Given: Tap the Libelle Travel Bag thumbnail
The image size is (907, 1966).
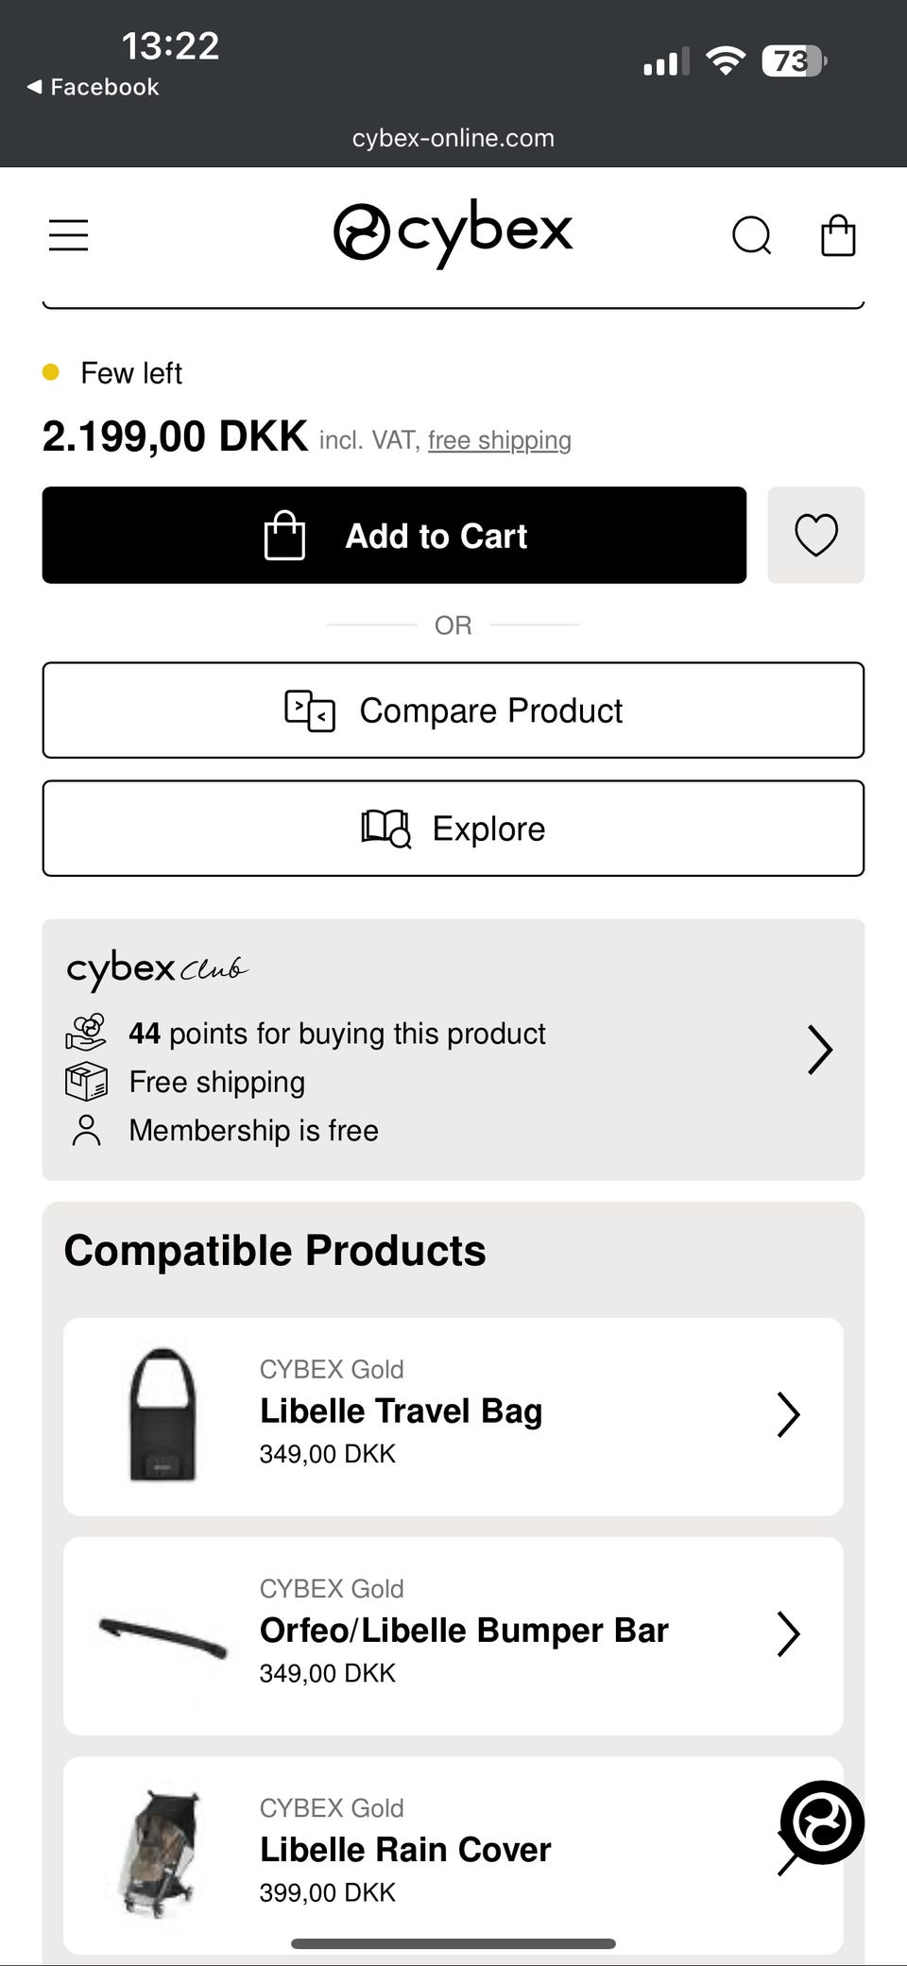Looking at the screenshot, I should coord(163,1414).
